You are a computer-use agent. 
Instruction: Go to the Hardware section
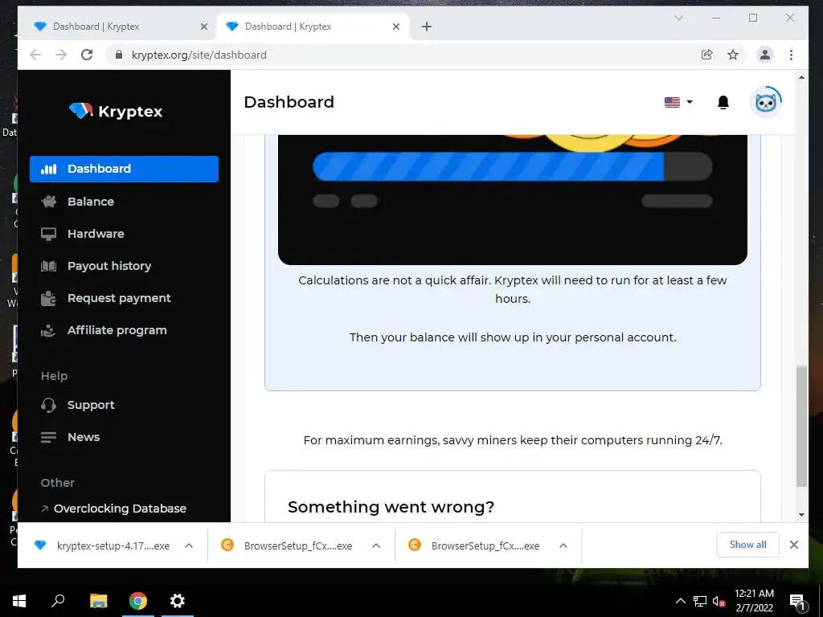(96, 234)
